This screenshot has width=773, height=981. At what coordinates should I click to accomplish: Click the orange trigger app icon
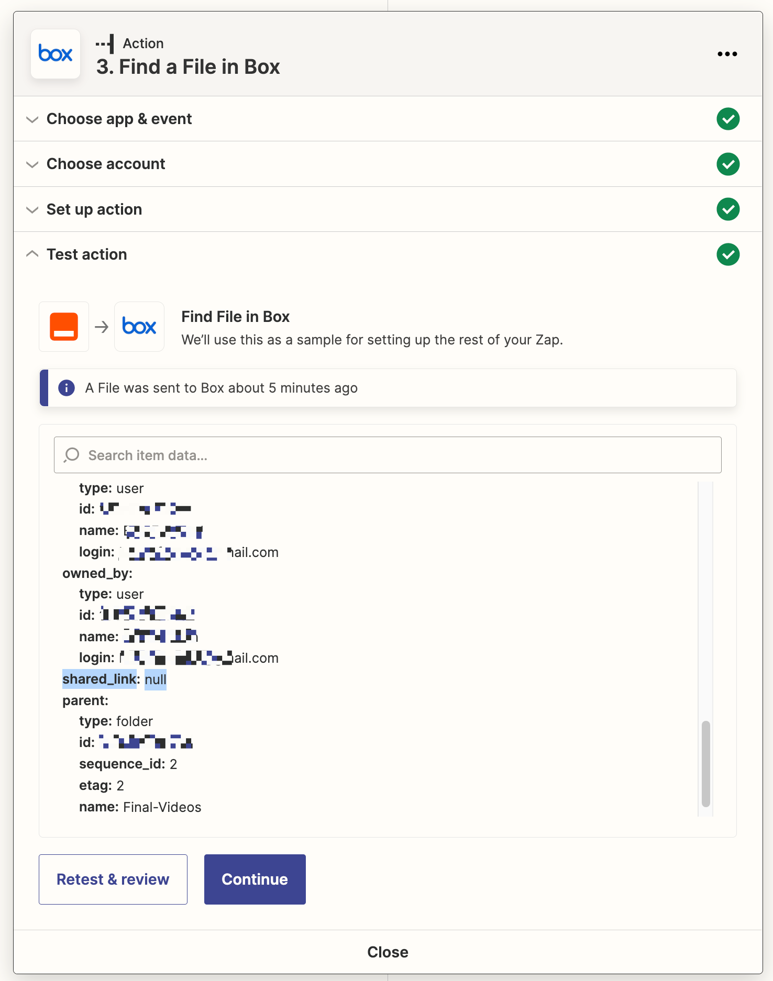click(x=64, y=327)
